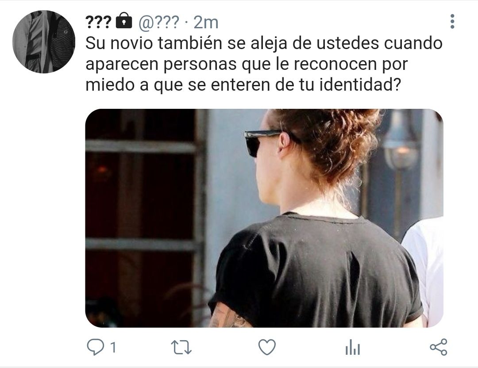This screenshot has height=368, width=478.
Task: Click the @??? handle
Action: point(159,23)
